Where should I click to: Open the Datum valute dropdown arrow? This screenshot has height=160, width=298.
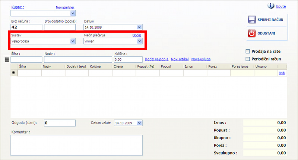[x=139, y=123]
